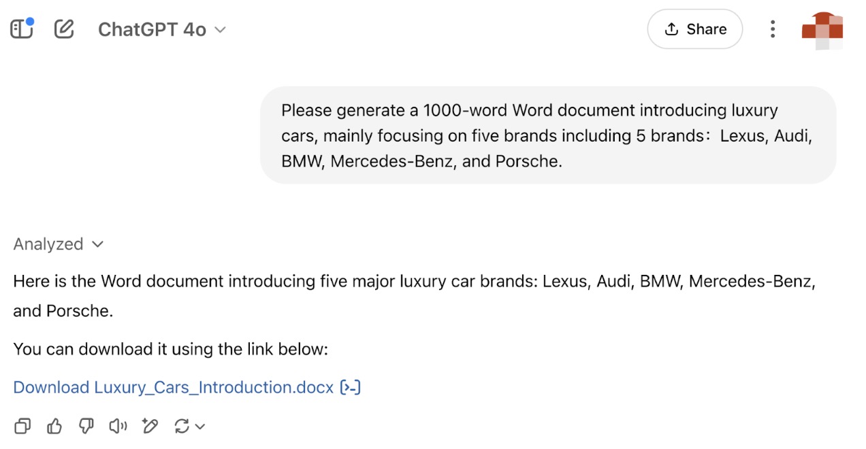The image size is (866, 449).
Task: Click the Share button
Action: 694,29
